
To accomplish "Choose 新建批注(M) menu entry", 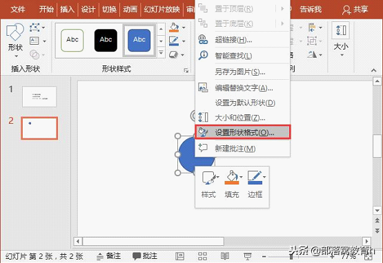I will (242, 149).
